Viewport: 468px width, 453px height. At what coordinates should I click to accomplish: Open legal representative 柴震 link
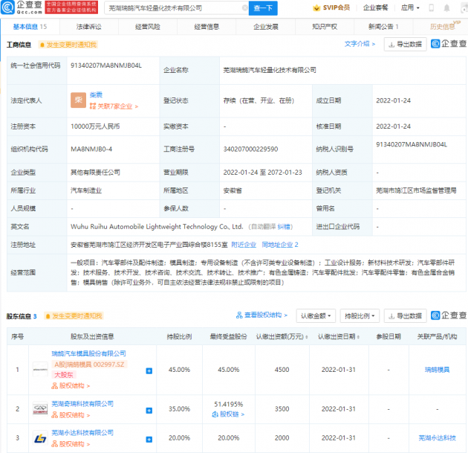tap(96, 94)
